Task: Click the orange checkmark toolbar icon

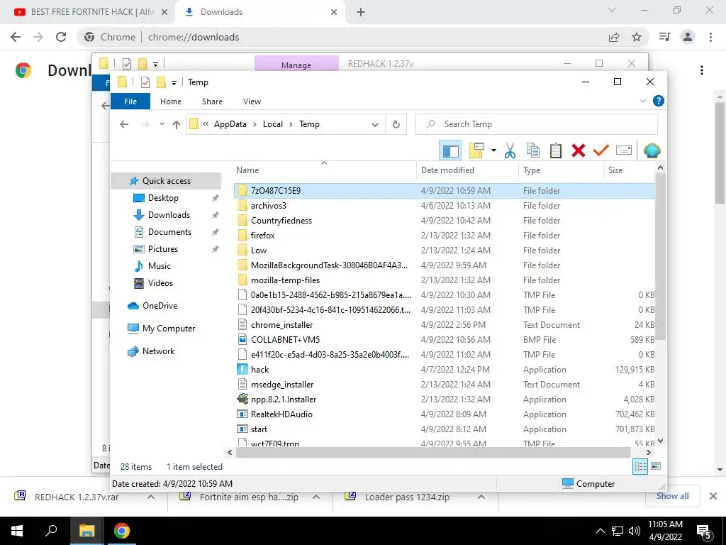Action: coord(601,150)
